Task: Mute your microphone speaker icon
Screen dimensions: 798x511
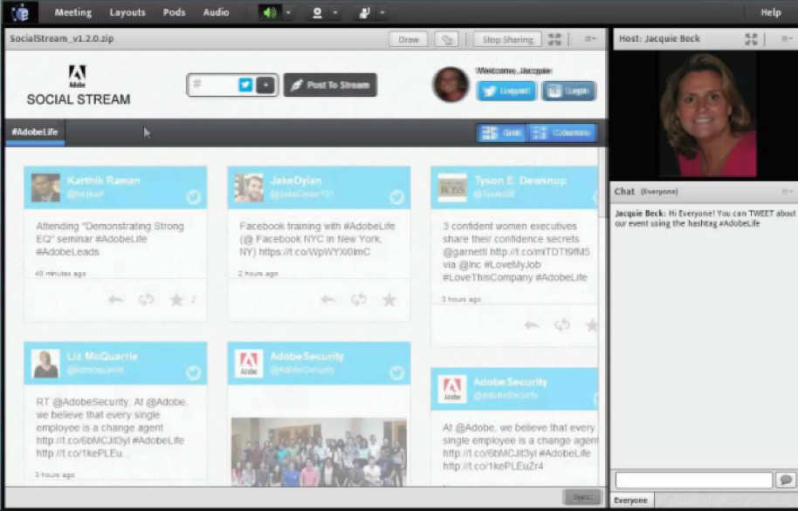Action: click(270, 12)
